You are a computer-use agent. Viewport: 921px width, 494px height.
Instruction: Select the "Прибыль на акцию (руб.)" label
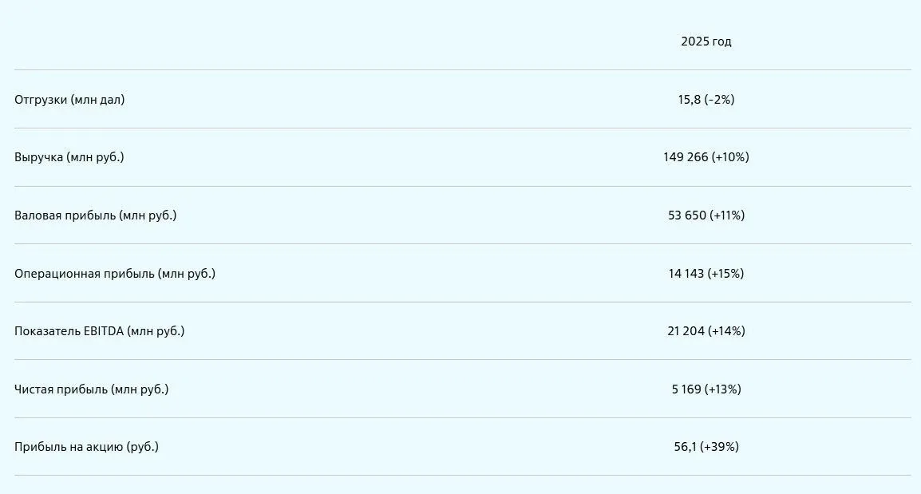tap(86, 447)
